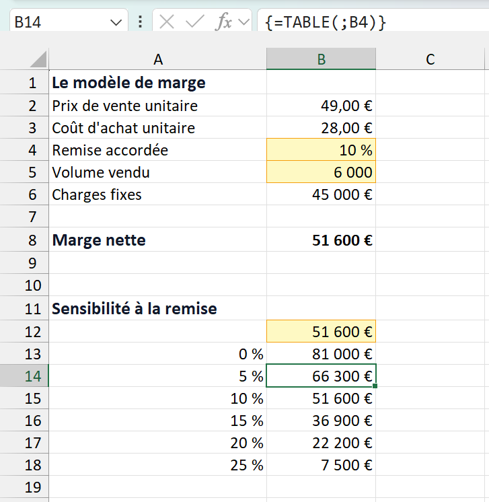This screenshot has width=489, height=502.
Task: Click the 10 % cell in row 15
Action: (x=158, y=398)
